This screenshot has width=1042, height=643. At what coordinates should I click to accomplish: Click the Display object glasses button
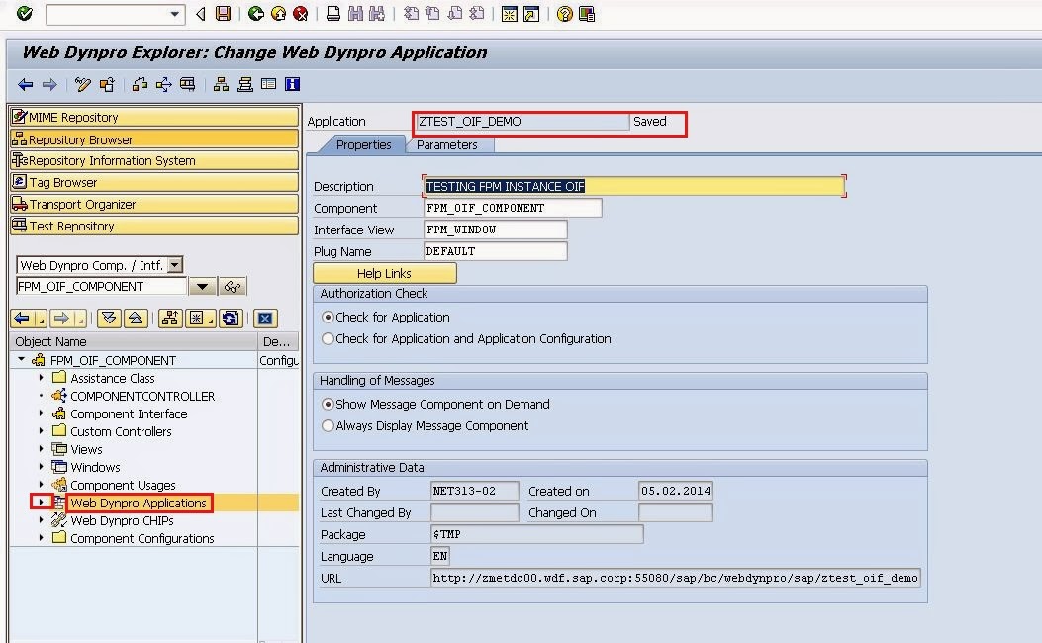click(x=233, y=287)
